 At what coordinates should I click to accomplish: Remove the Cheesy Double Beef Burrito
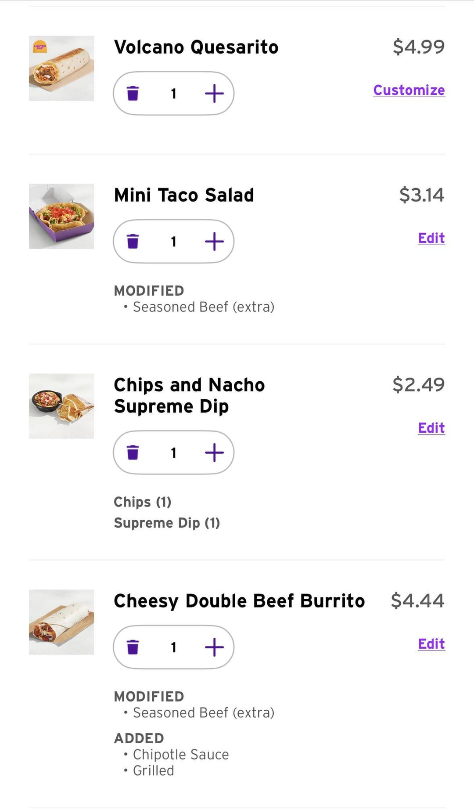click(133, 647)
